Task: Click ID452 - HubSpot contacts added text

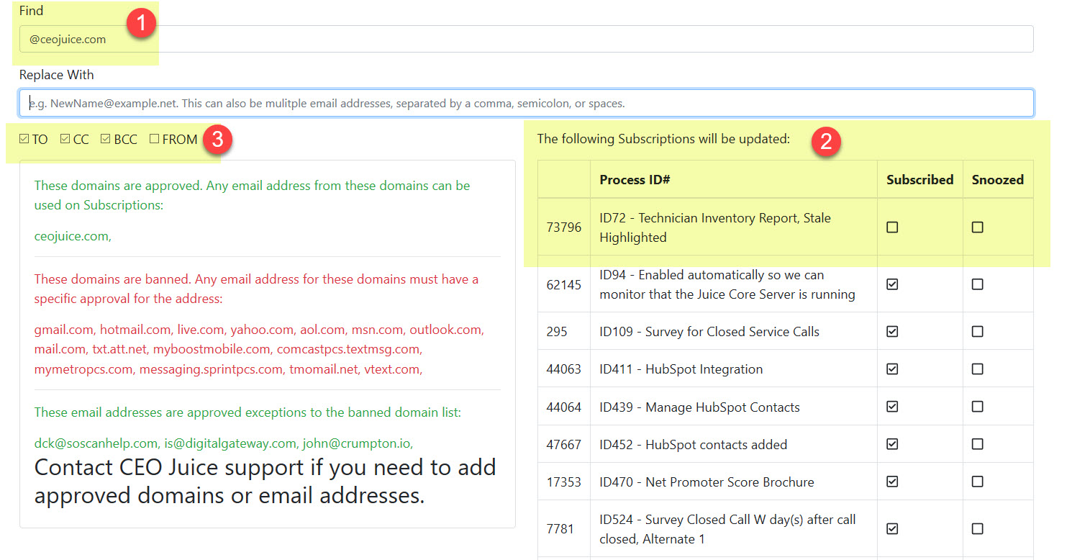Action: [693, 444]
